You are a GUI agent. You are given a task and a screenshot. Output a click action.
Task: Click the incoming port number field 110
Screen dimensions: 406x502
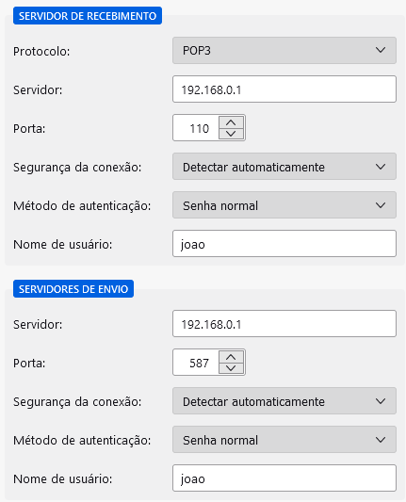(x=196, y=128)
